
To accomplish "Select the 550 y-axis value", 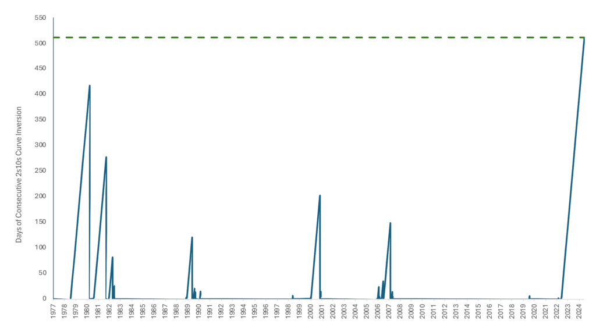I will [x=40, y=17].
